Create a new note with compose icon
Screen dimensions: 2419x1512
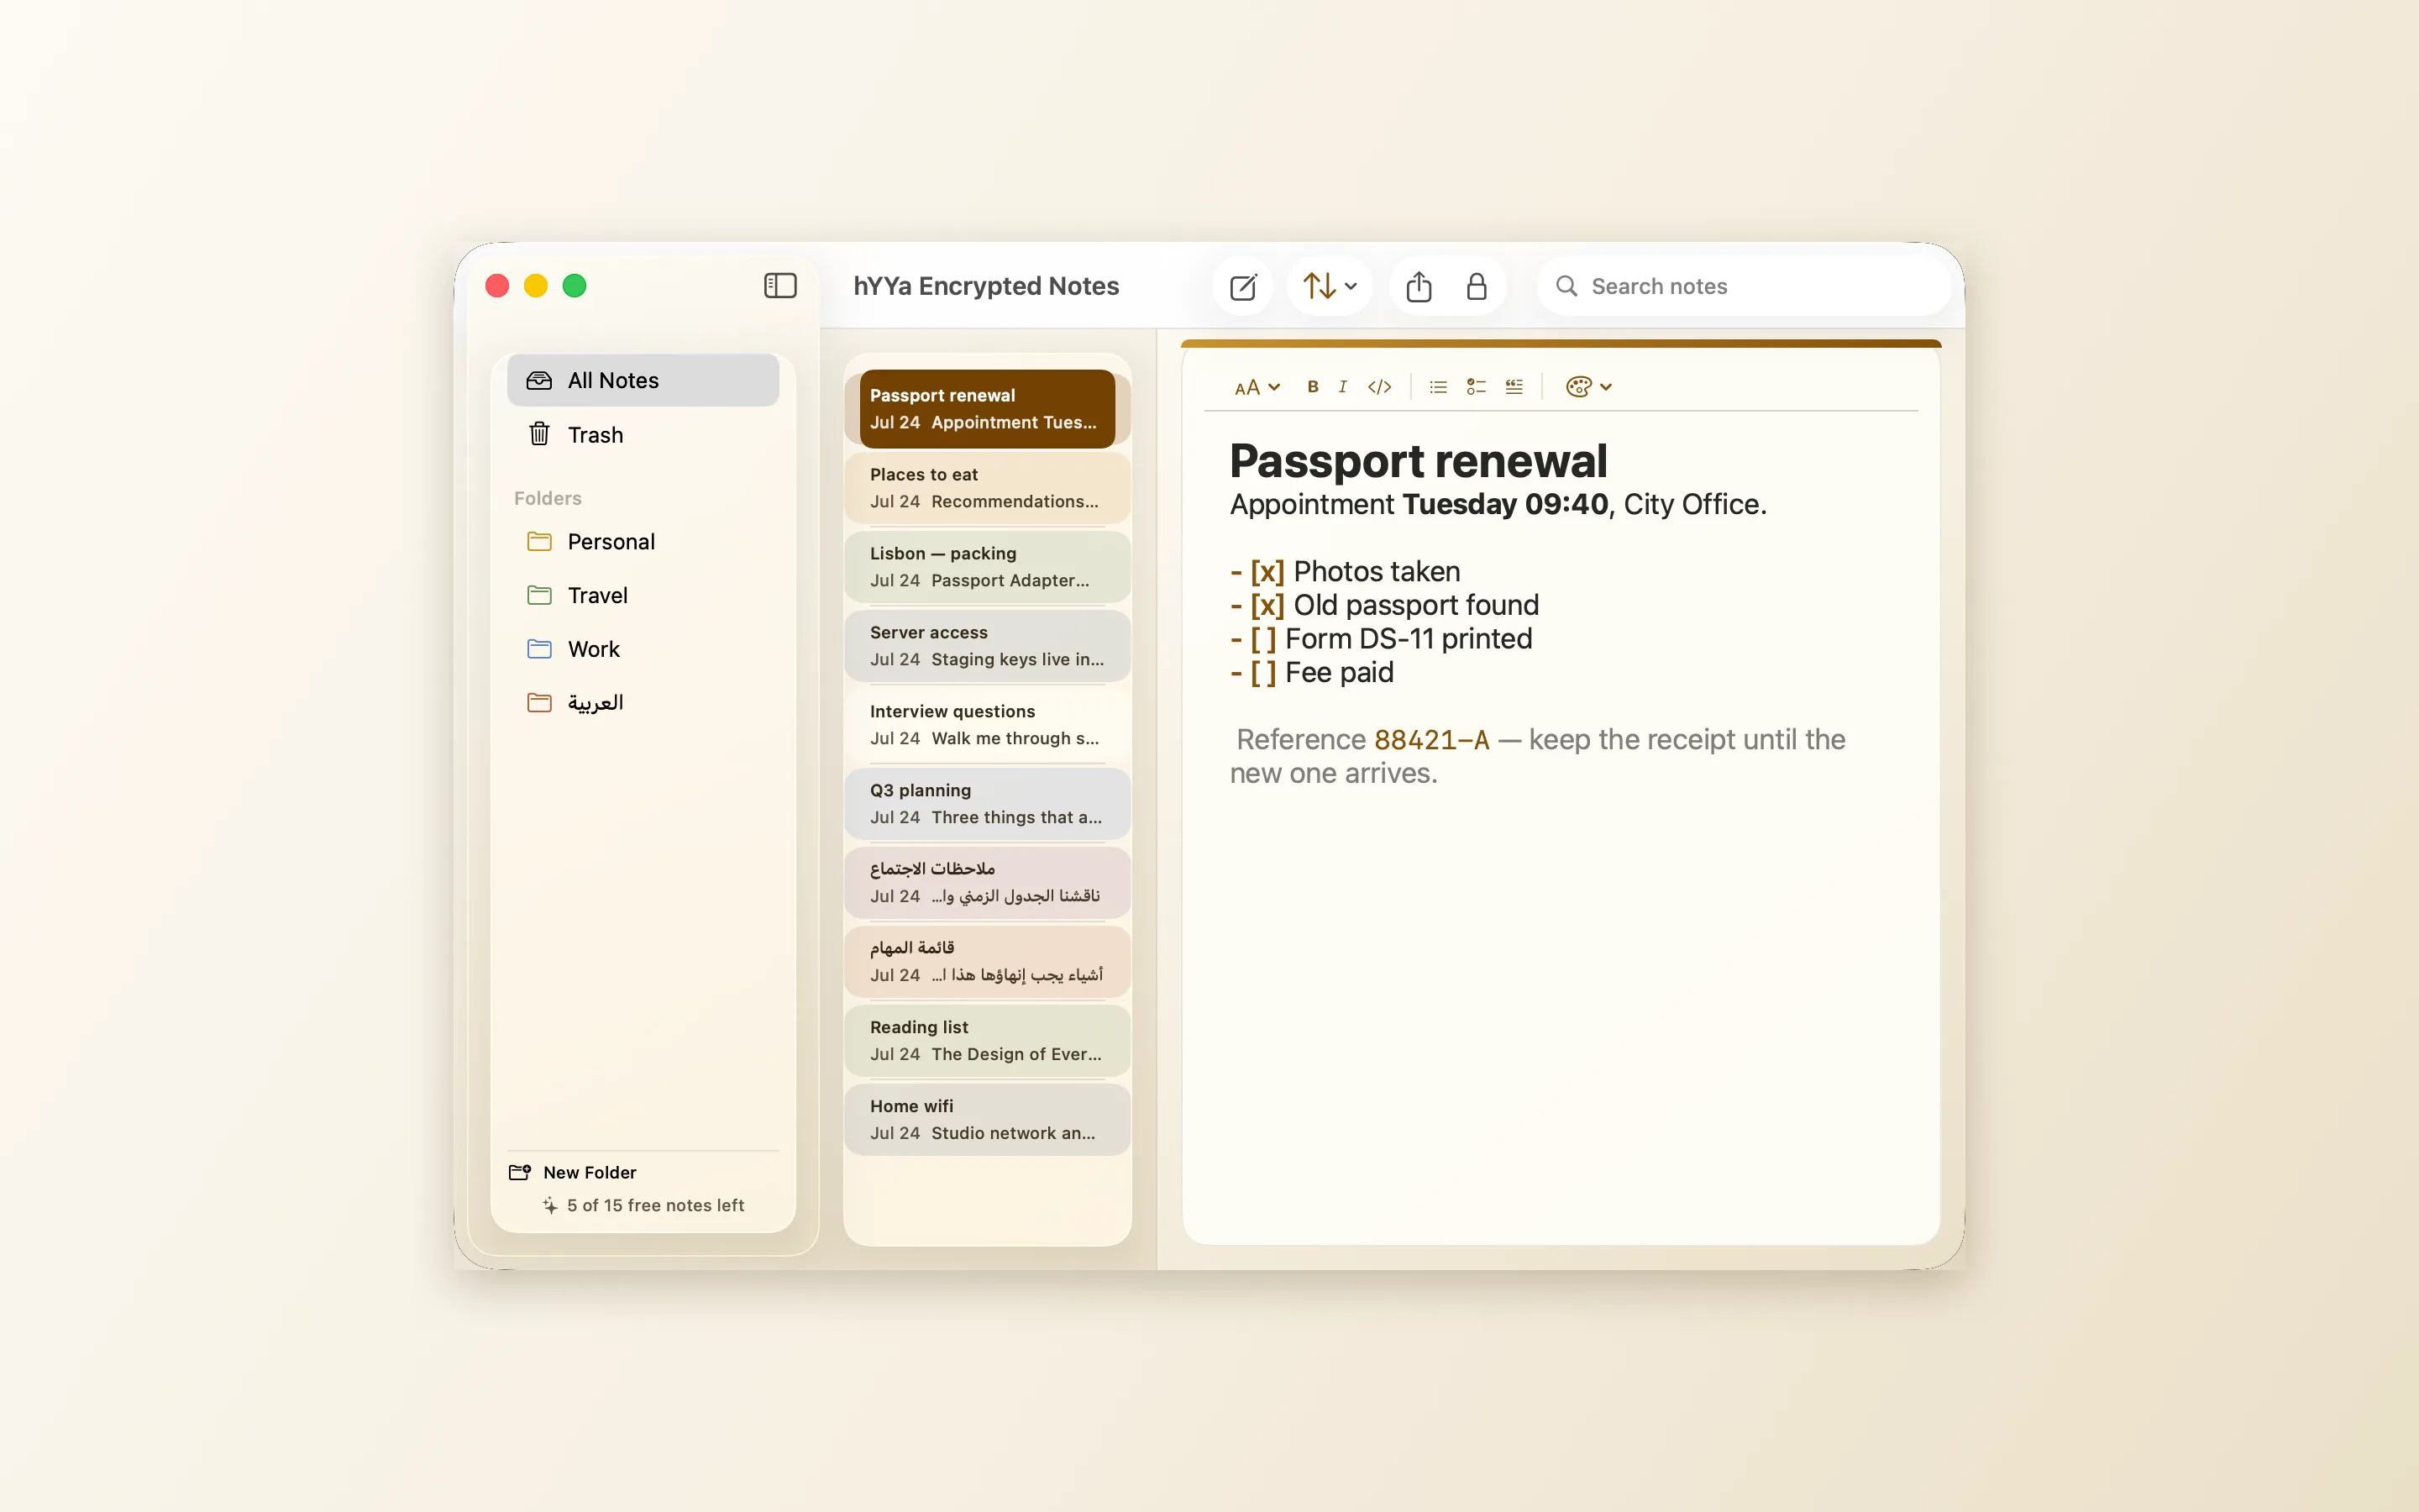tap(1242, 287)
